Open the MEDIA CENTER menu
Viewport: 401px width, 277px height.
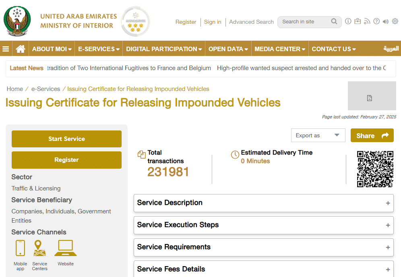click(280, 49)
